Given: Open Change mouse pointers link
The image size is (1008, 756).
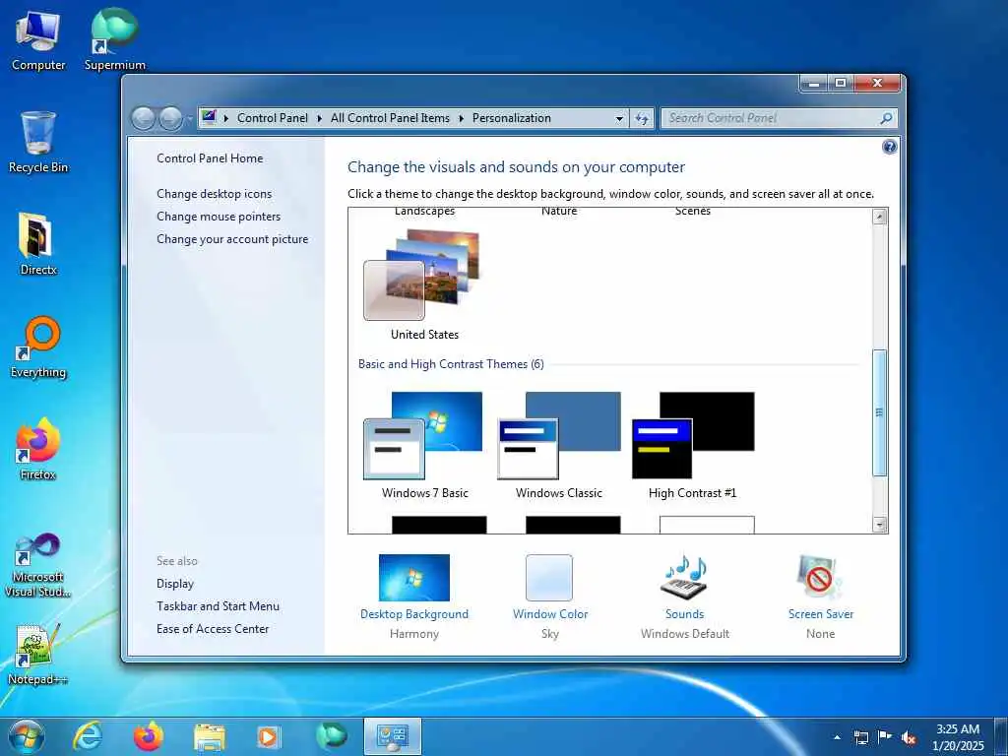Looking at the screenshot, I should coord(219,216).
